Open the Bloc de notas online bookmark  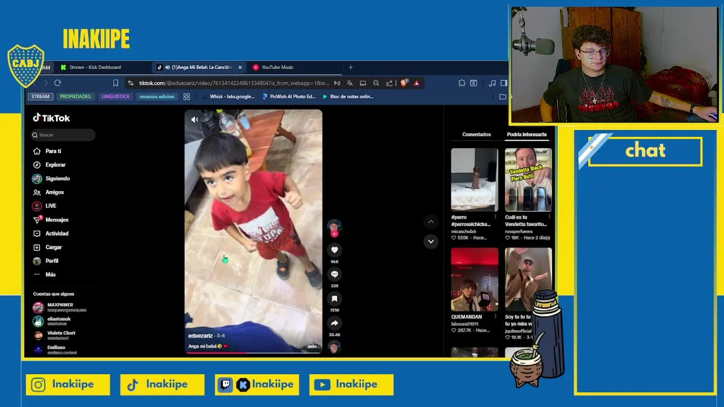point(347,97)
